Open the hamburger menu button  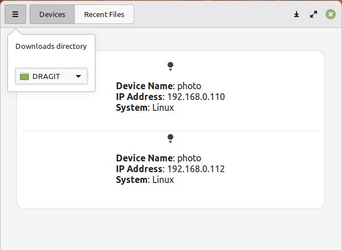tap(15, 14)
